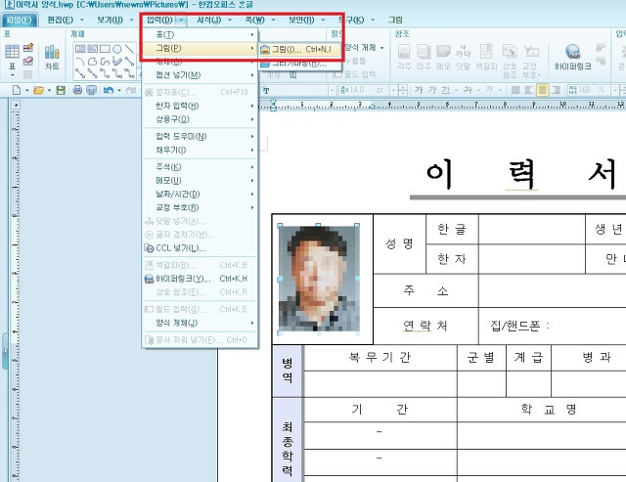Choose 하이퍼링크(Y)... menu entry
This screenshot has width=626, height=482.
pos(200,279)
